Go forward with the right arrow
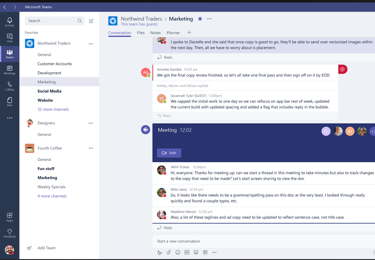This screenshot has height=260, width=375. 15,7
